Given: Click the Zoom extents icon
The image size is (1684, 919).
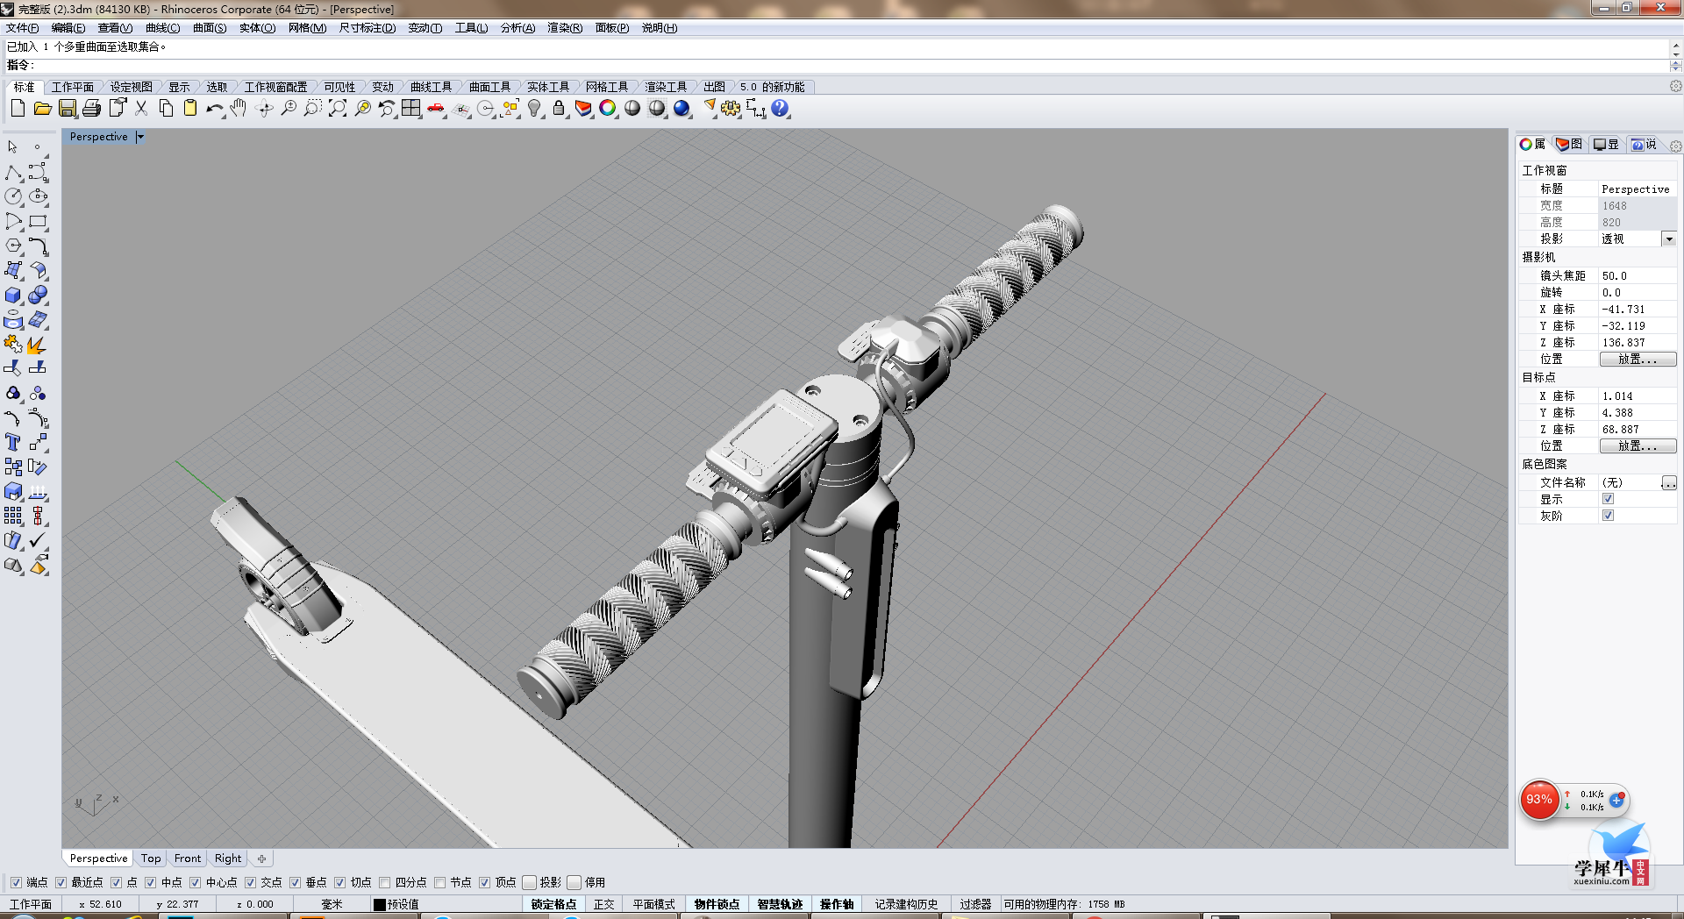Looking at the screenshot, I should (x=338, y=109).
